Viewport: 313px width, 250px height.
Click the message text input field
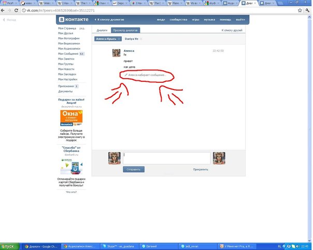(166, 158)
